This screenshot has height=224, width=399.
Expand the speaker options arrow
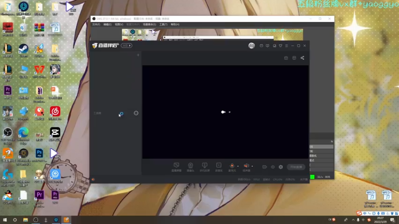pyautogui.click(x=252, y=166)
